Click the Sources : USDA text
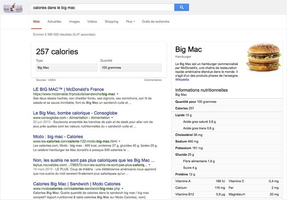This screenshot has width=287, height=200. (46, 80)
